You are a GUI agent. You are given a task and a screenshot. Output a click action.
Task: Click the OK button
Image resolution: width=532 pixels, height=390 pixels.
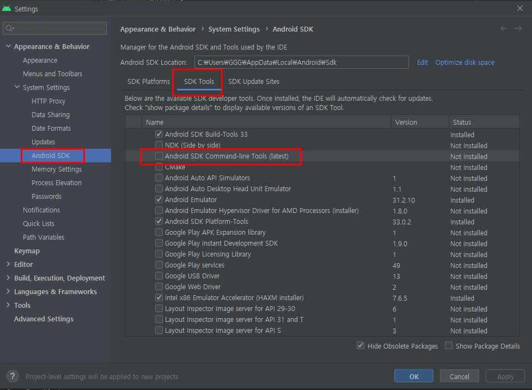click(x=414, y=376)
